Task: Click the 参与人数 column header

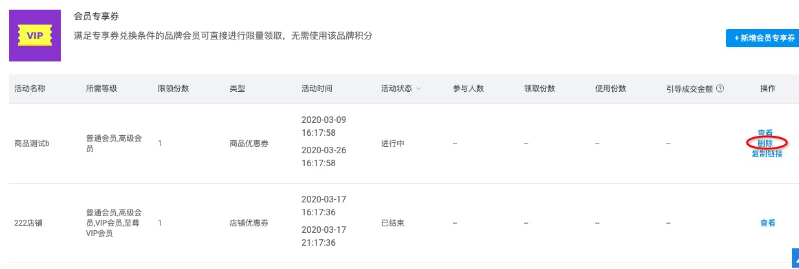Action: click(468, 89)
